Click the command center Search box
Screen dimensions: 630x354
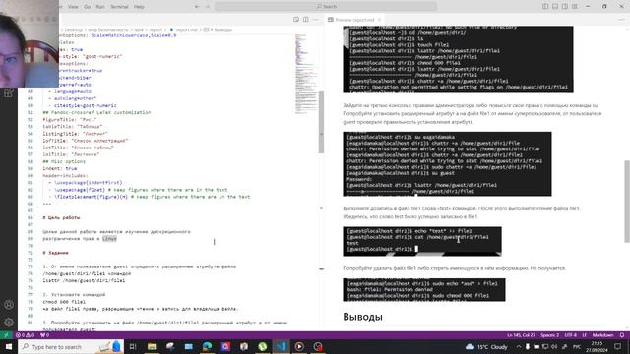click(326, 7)
